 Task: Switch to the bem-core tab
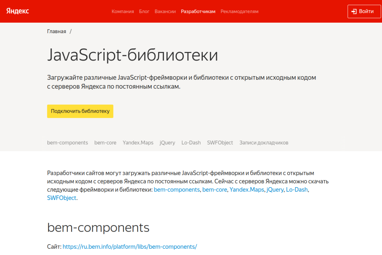(x=105, y=143)
